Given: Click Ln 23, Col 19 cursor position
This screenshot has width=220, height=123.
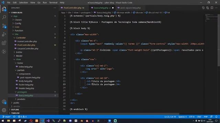Looking at the screenshot, I should (x=170, y=117).
